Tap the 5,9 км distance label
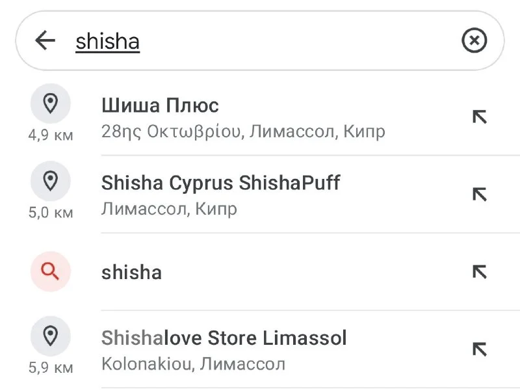Viewport: 520px width, 391px height. tap(51, 368)
